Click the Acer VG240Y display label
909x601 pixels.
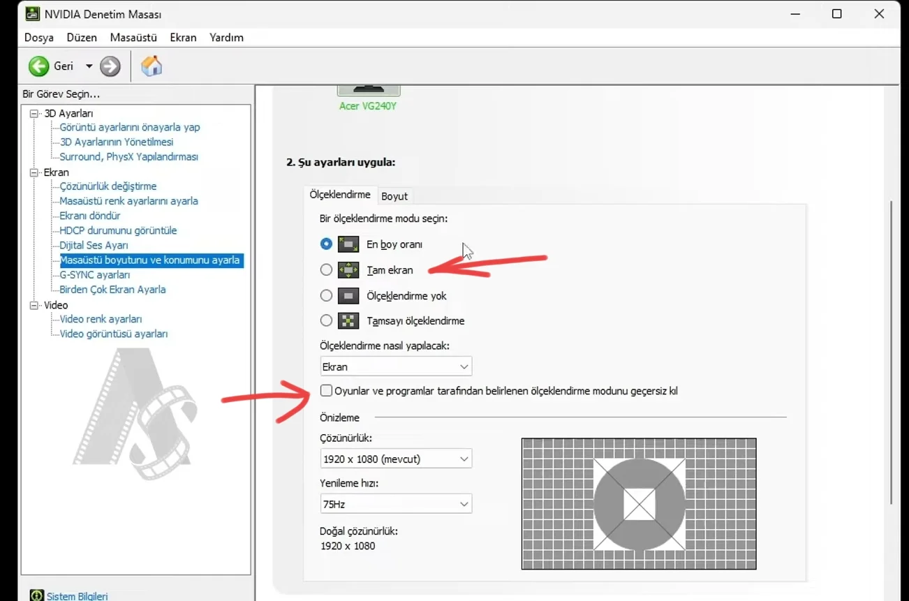(368, 106)
